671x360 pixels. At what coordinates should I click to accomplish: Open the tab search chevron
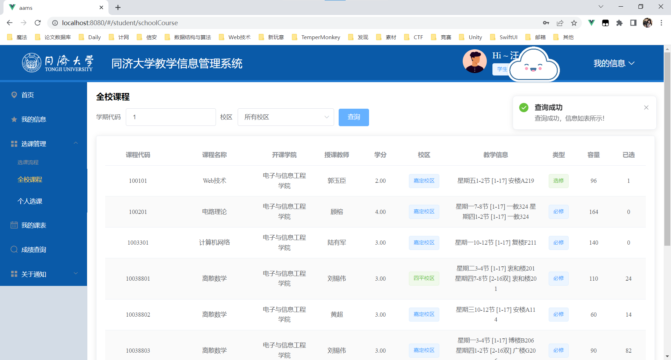601,7
